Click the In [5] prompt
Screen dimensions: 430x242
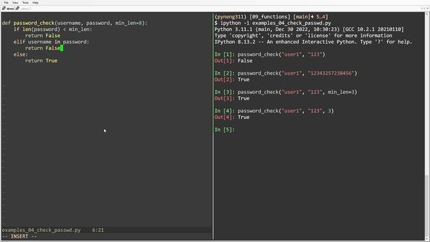(x=224, y=130)
